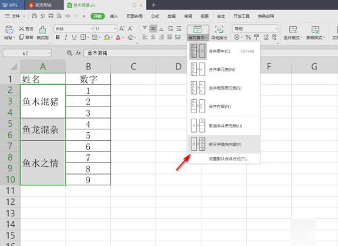Click the Paste clipboard icon
The image size is (338, 246).
9,30
